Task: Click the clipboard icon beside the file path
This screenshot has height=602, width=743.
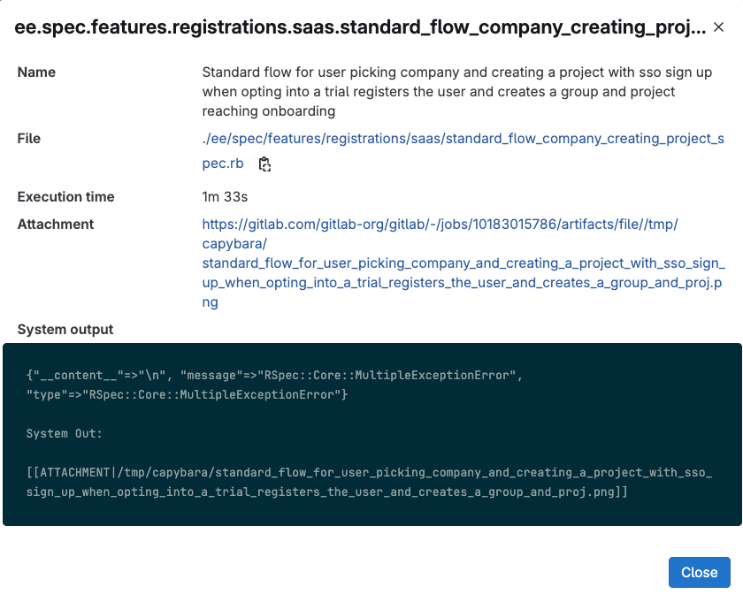Action: click(x=263, y=164)
